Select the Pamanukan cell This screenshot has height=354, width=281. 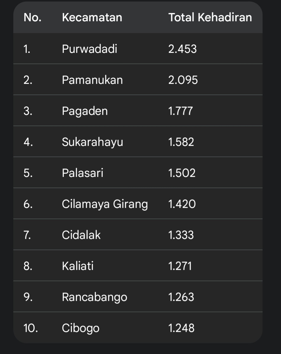click(x=92, y=80)
